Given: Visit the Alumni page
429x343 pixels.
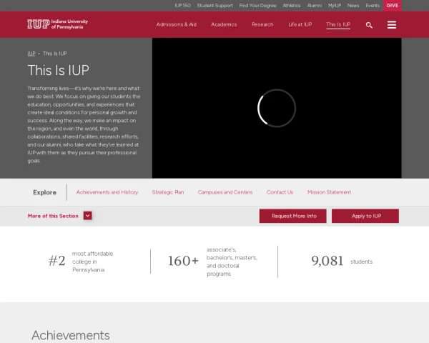Looking at the screenshot, I should pos(315,6).
